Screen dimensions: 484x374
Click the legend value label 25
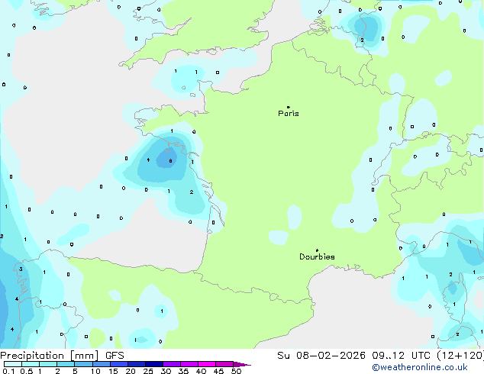(x=148, y=371)
